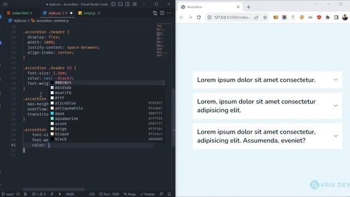Choose aqua from the suggestion list
The width and height of the screenshot is (350, 197).
pyautogui.click(x=108, y=113)
